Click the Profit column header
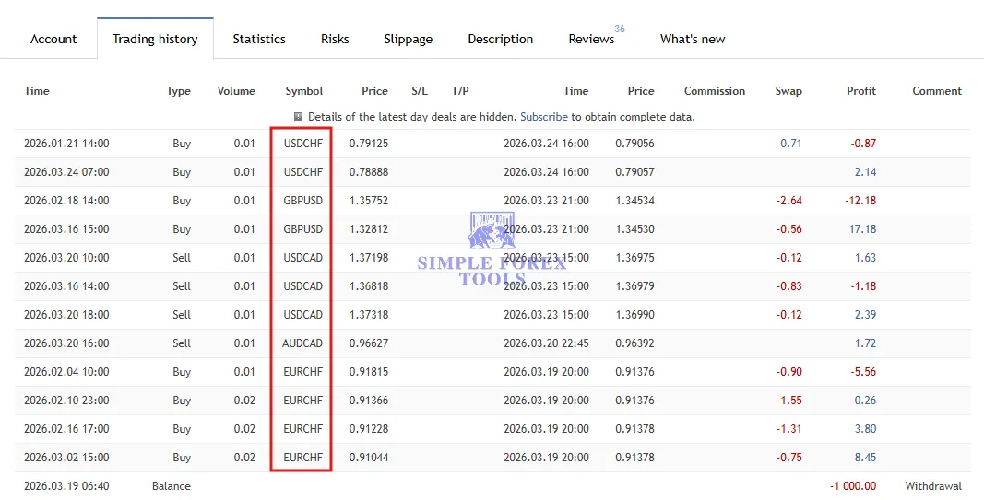 coord(861,91)
